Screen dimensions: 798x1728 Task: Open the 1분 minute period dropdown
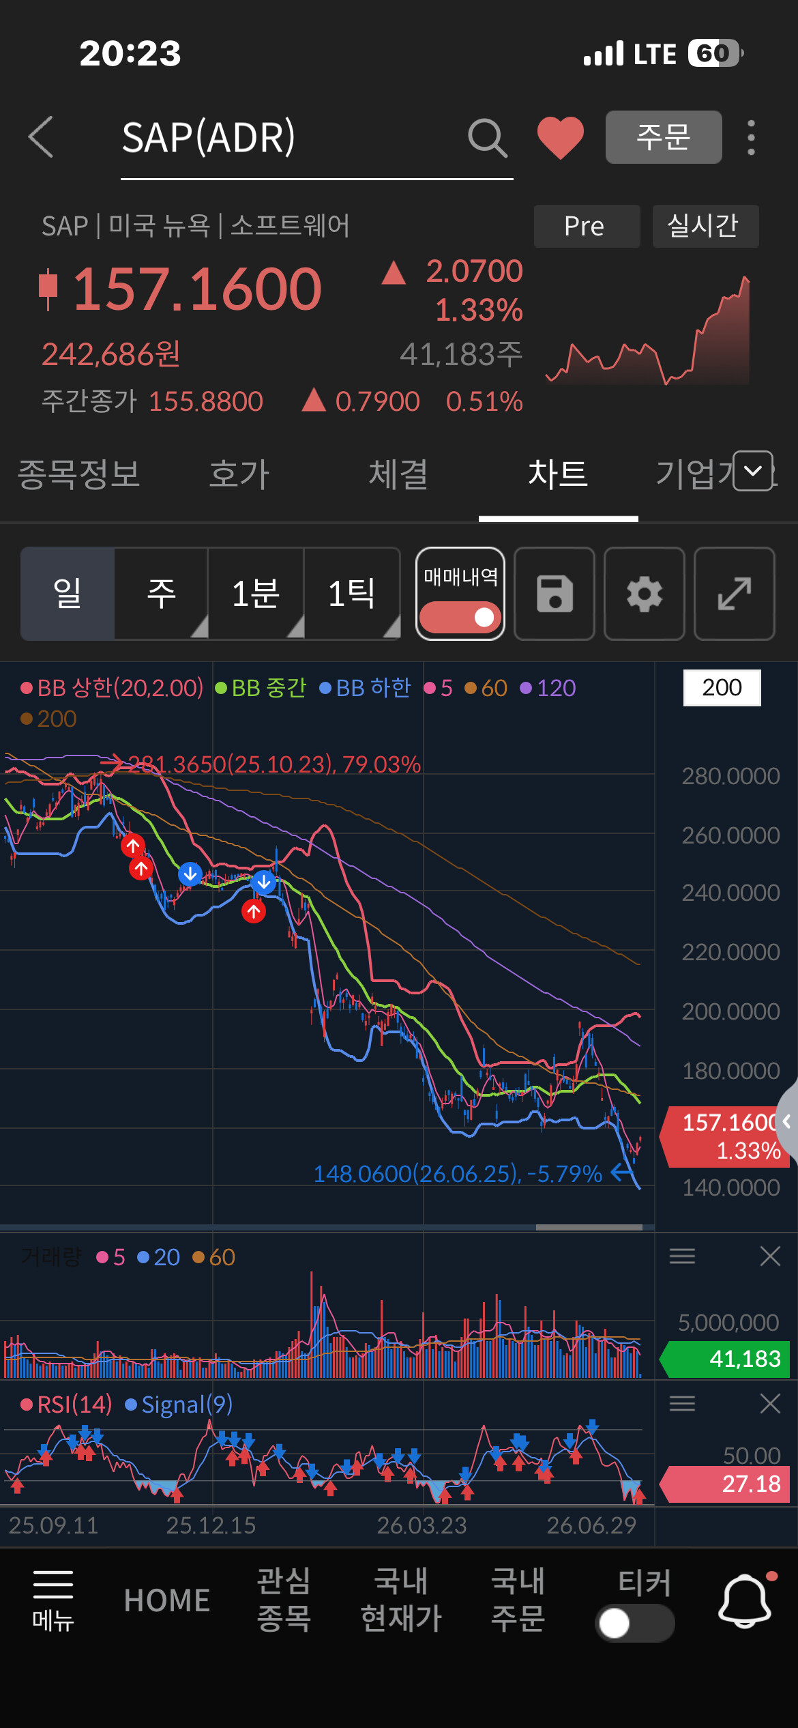256,593
